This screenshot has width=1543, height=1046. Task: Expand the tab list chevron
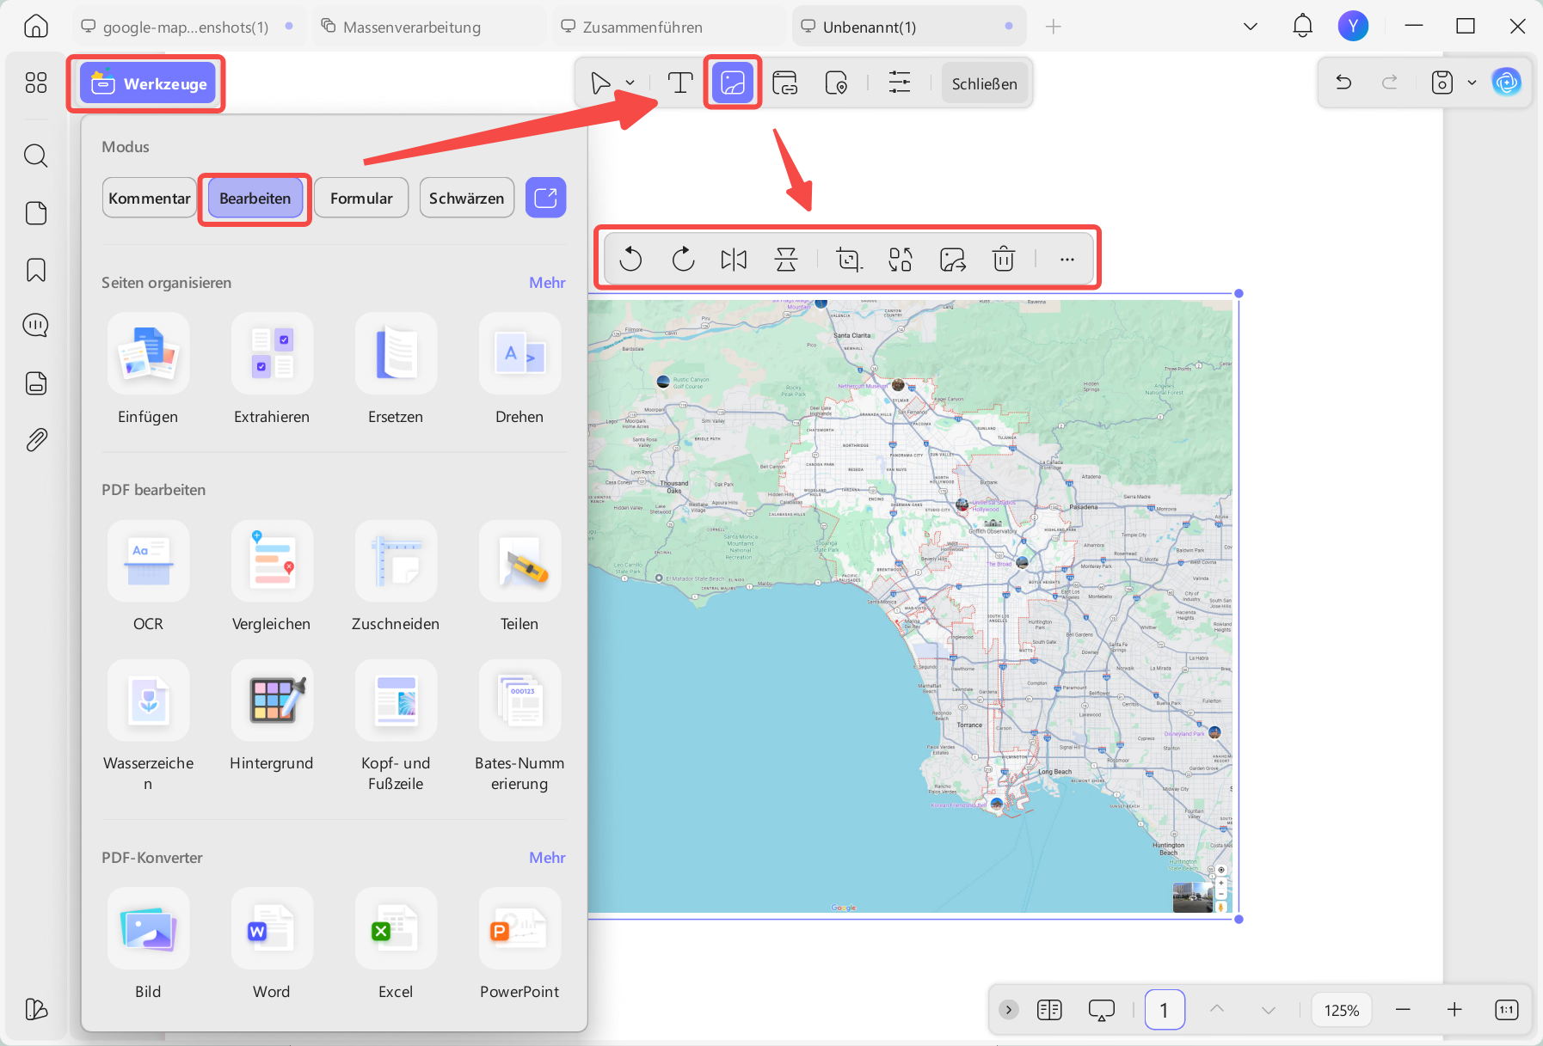click(x=1251, y=27)
